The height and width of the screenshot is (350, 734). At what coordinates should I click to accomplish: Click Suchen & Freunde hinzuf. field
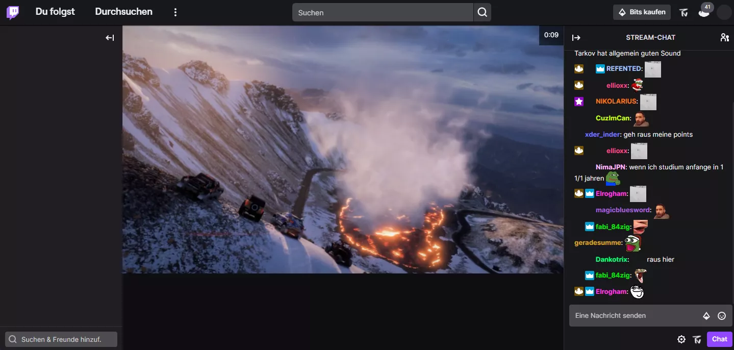pos(61,339)
